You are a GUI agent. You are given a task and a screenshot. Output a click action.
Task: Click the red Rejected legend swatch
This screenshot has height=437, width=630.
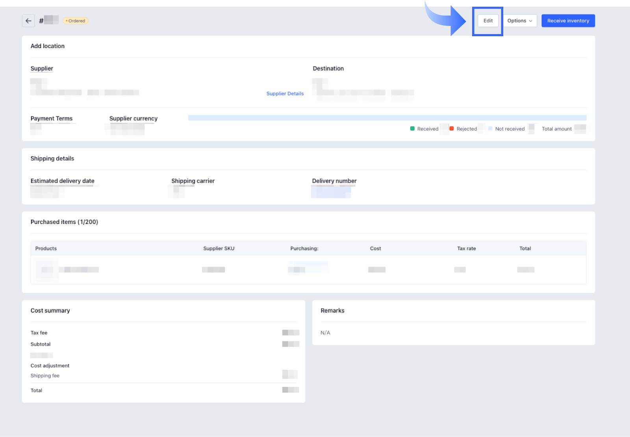[452, 129]
